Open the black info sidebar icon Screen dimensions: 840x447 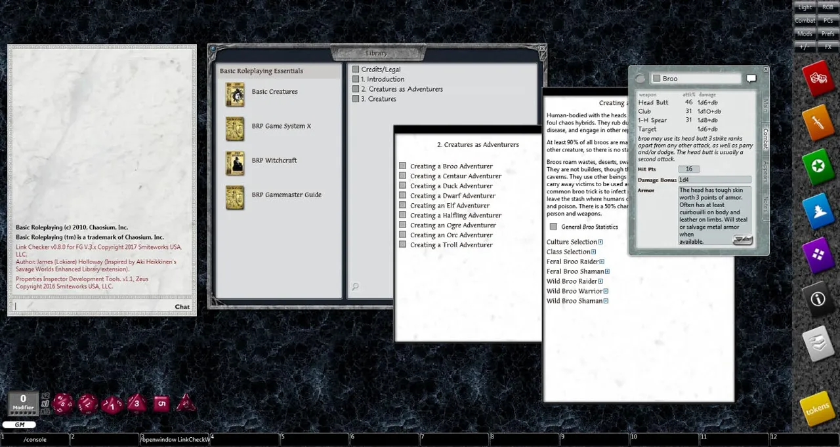tap(818, 300)
